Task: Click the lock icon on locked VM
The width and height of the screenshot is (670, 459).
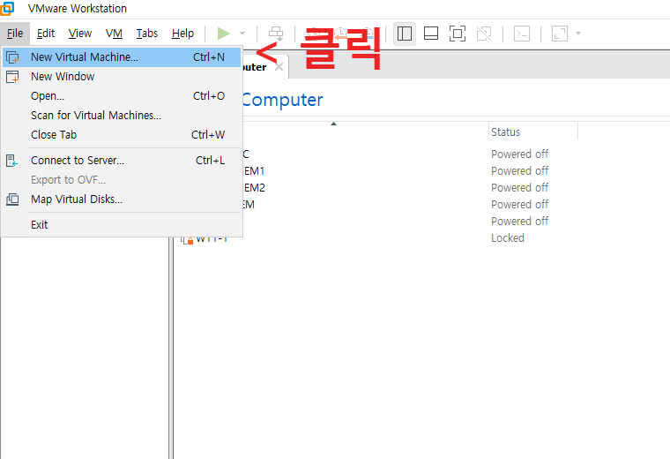Action: tap(190, 241)
